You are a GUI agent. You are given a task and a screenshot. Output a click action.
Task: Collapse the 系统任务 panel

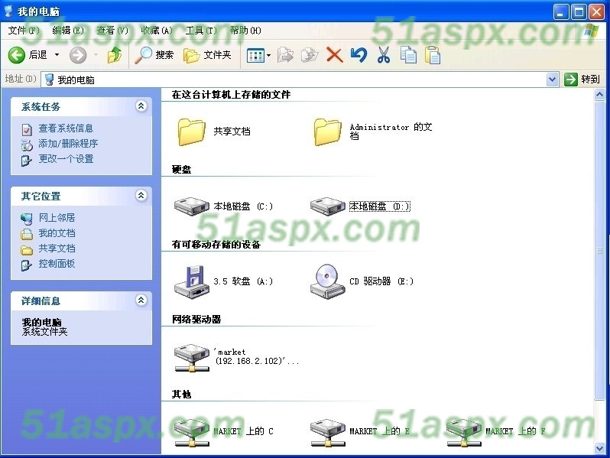(141, 106)
